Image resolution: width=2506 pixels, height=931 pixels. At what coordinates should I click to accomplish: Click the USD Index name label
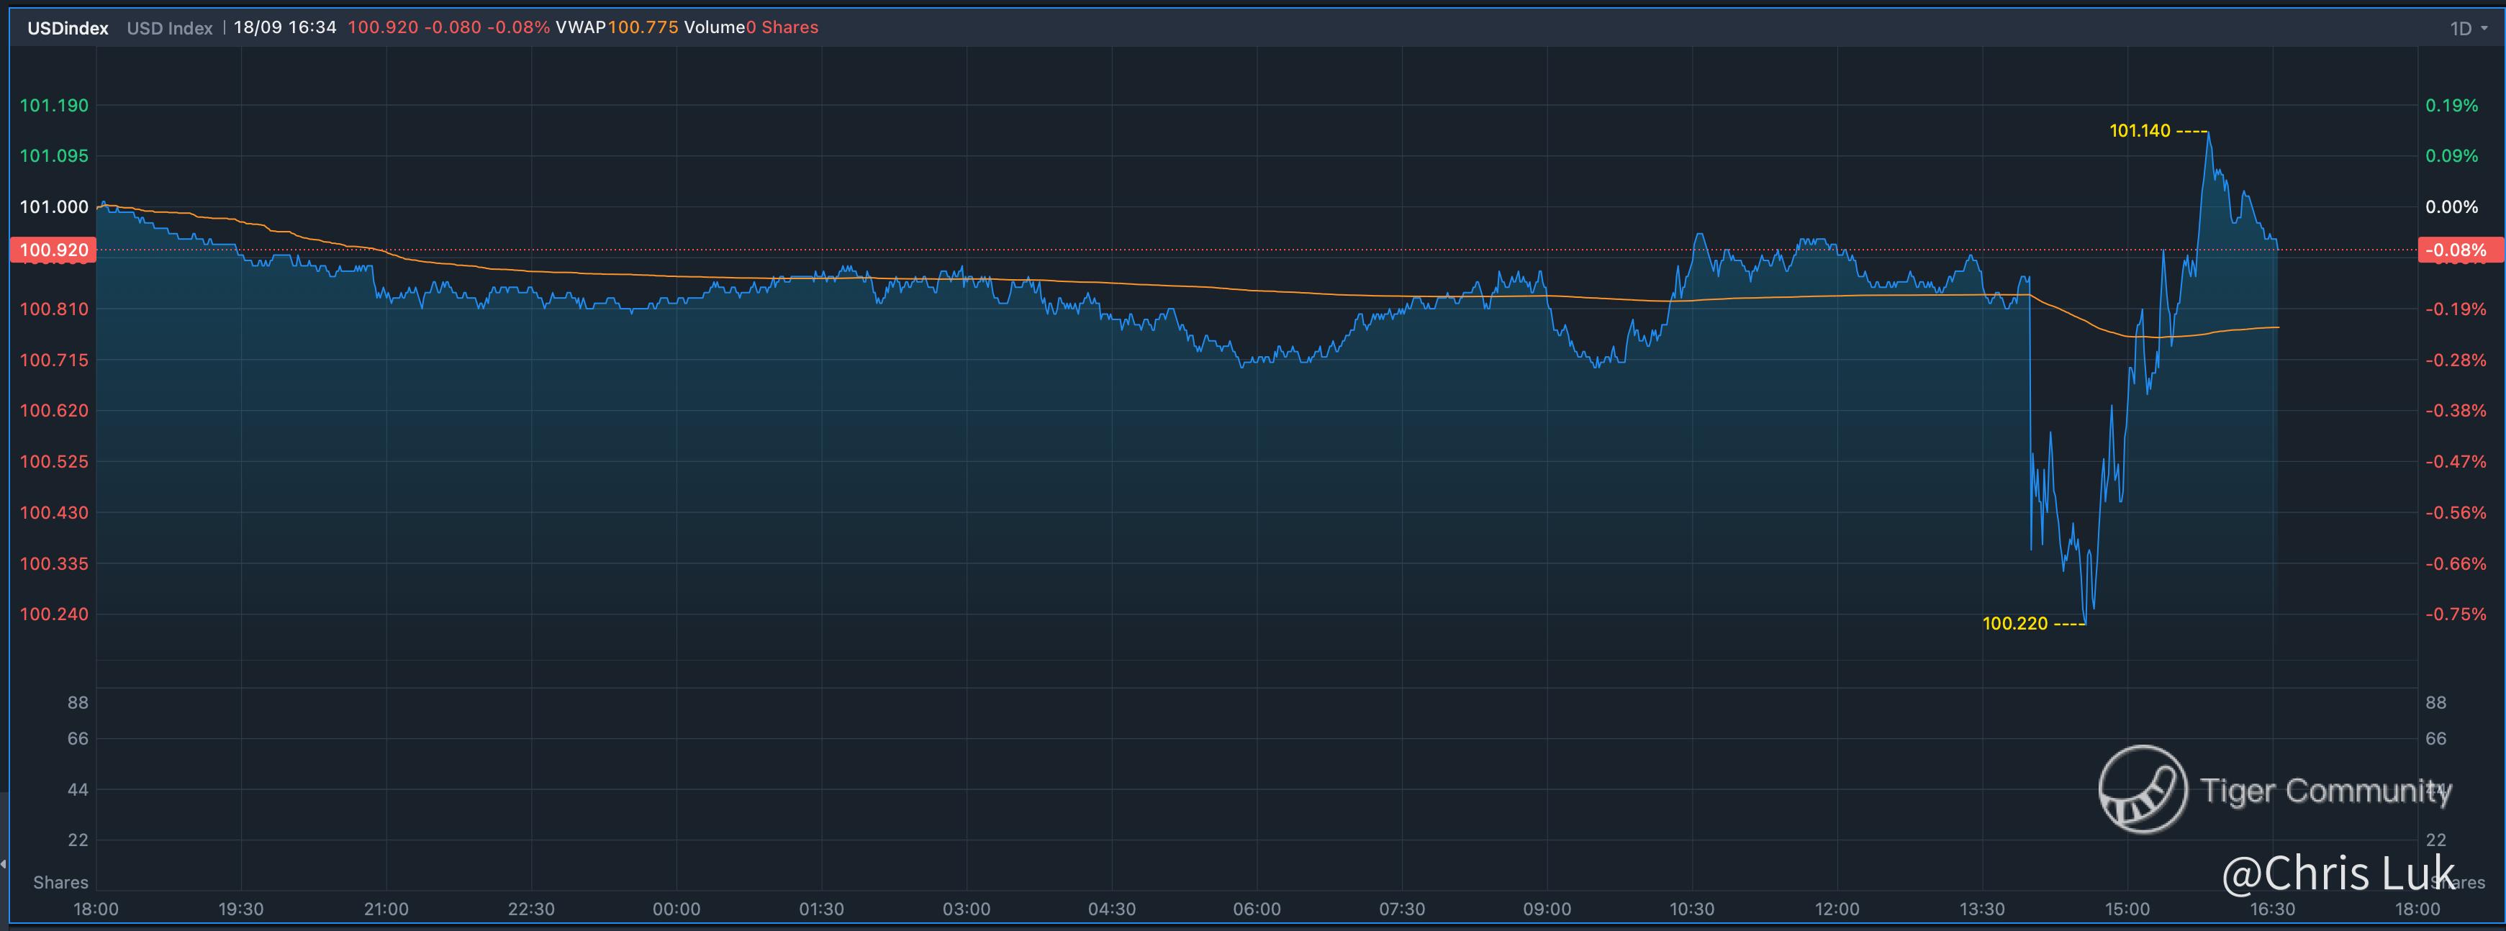[x=169, y=28]
